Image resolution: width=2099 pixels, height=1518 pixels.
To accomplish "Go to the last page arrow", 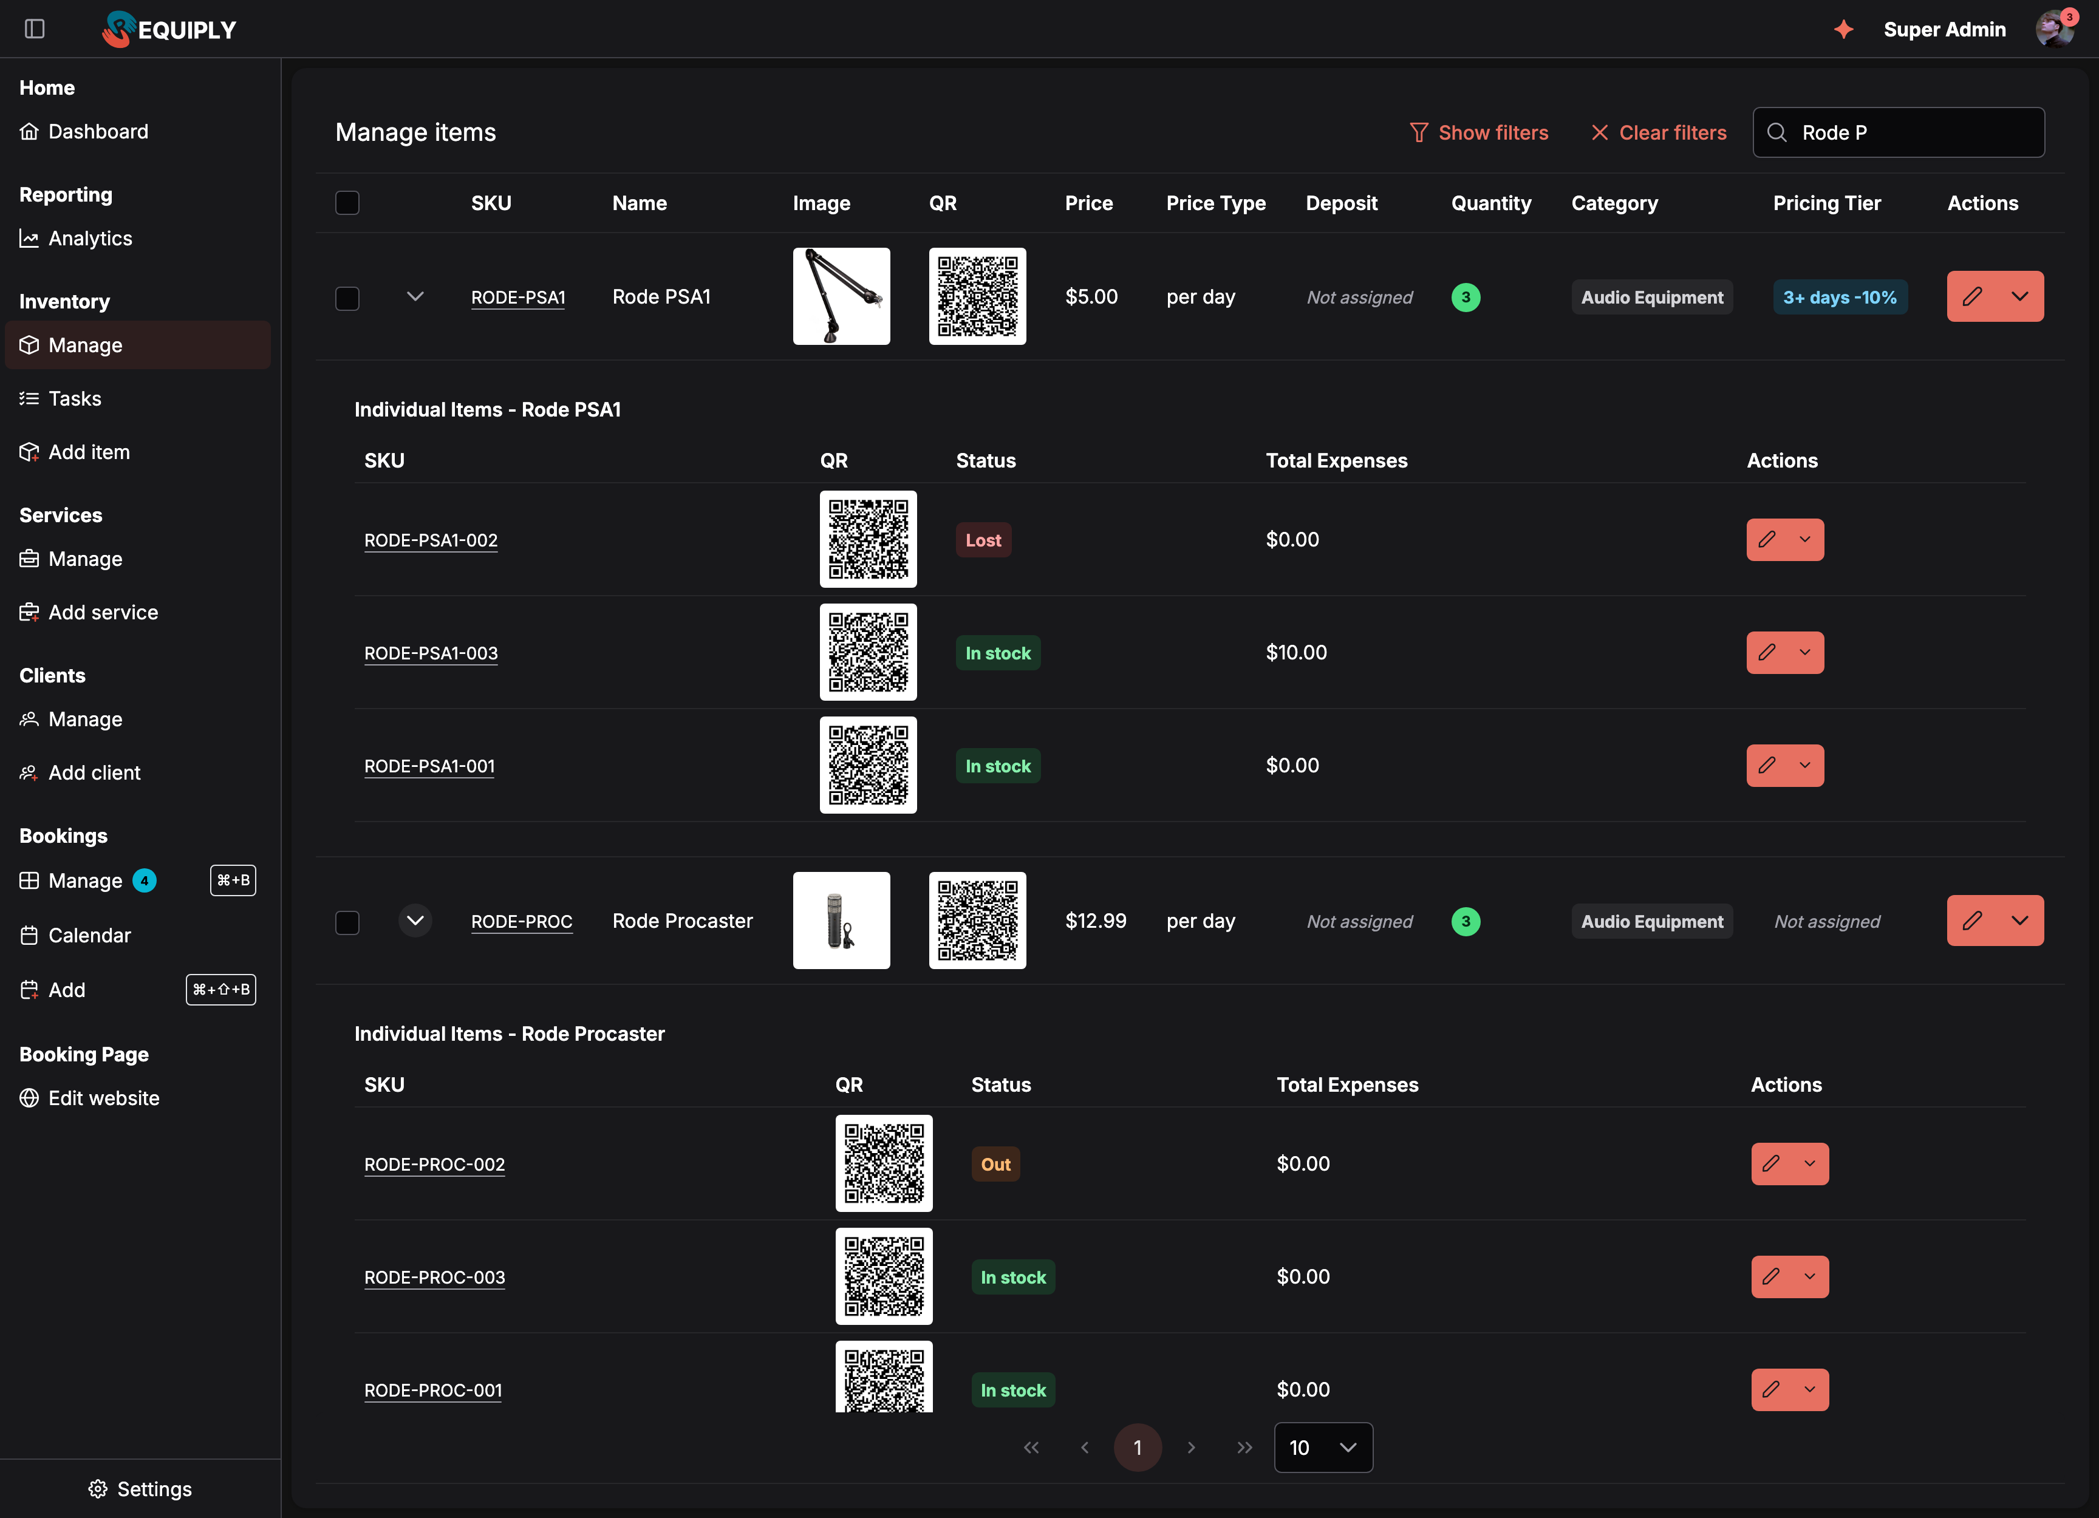I will [1245, 1448].
